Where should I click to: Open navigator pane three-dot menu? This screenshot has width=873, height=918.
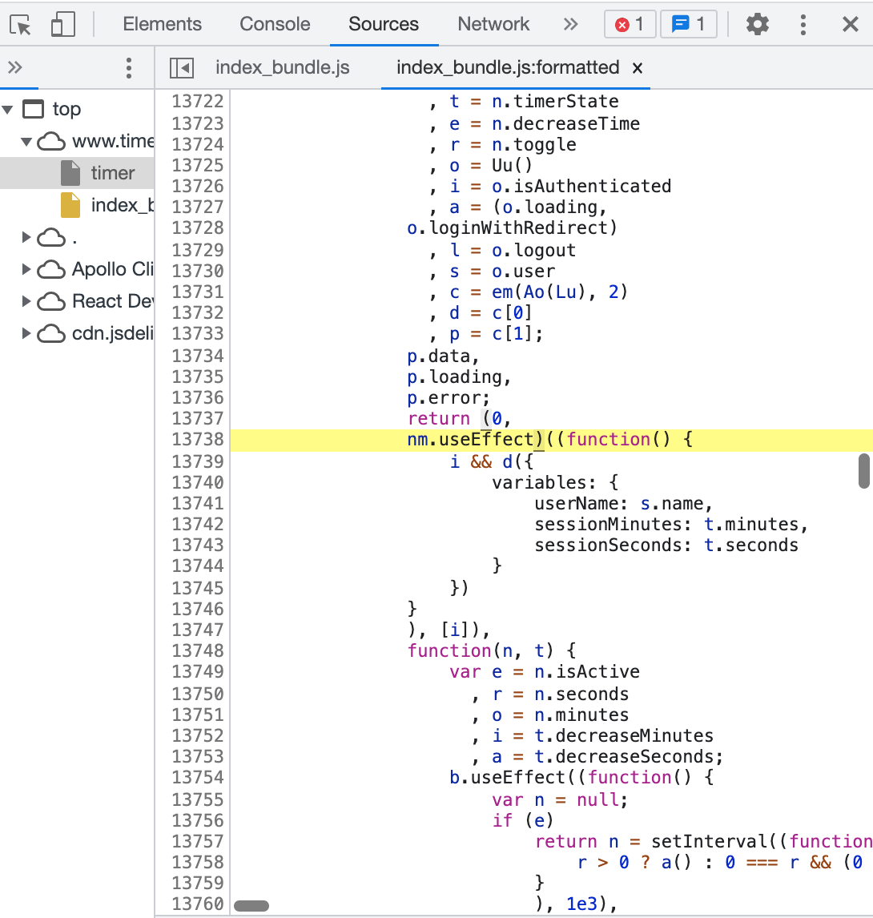point(129,68)
